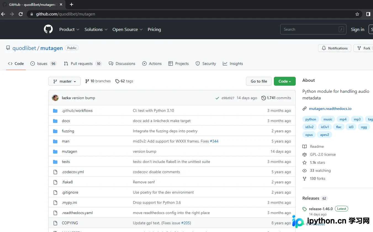The width and height of the screenshot is (373, 232).
Task: Bookmark page using star icon
Action: (x=357, y=14)
